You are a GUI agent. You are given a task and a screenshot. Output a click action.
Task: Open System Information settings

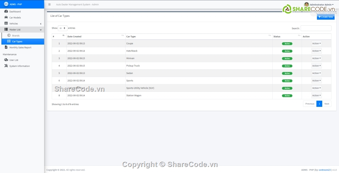[x=19, y=66]
